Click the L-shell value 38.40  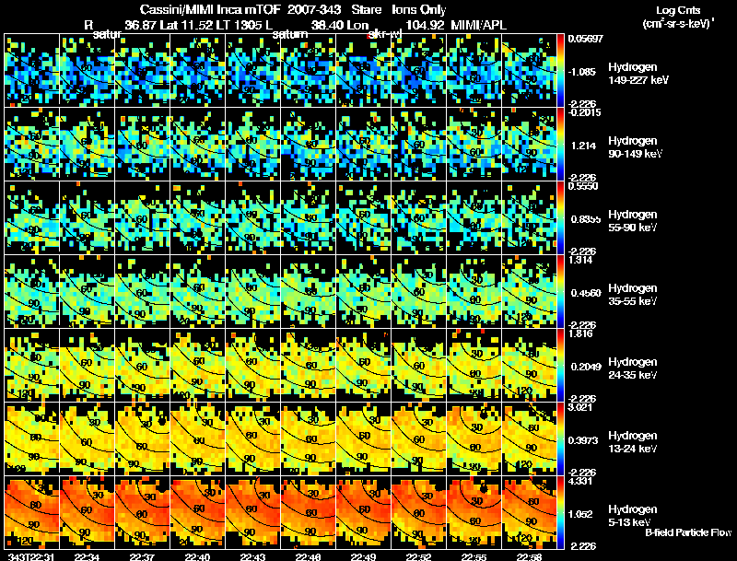click(328, 25)
